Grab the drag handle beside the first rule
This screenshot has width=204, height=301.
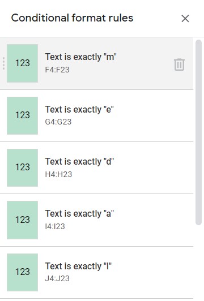[x=3, y=63]
